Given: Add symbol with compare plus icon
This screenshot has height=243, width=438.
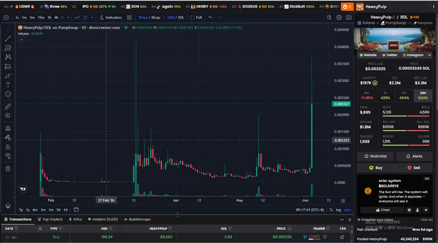Looking at the screenshot, I should click(6, 17).
